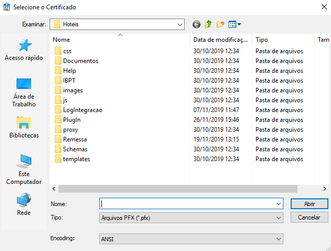Go up one folder level
Viewport: 331px width, 251px height.
[x=208, y=24]
